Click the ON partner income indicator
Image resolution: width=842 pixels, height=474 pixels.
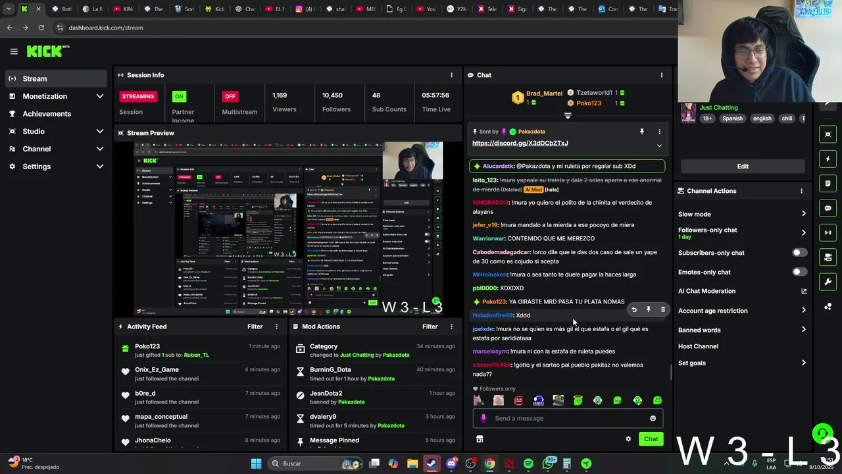(179, 96)
